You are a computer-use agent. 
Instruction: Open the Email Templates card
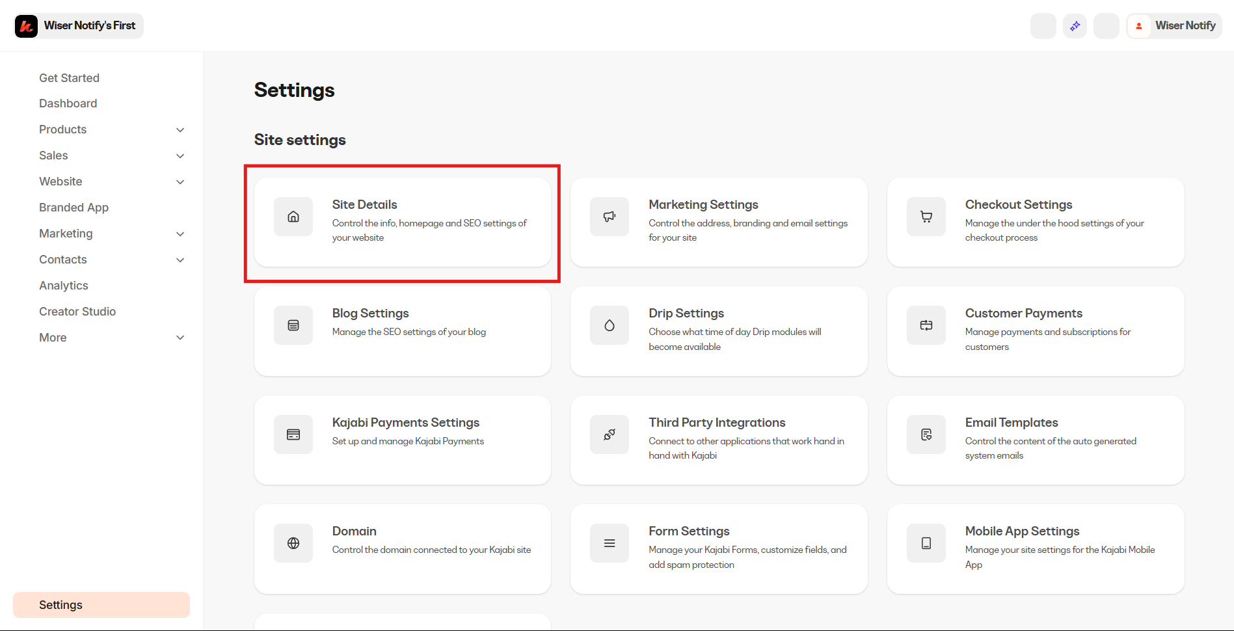coord(1035,440)
